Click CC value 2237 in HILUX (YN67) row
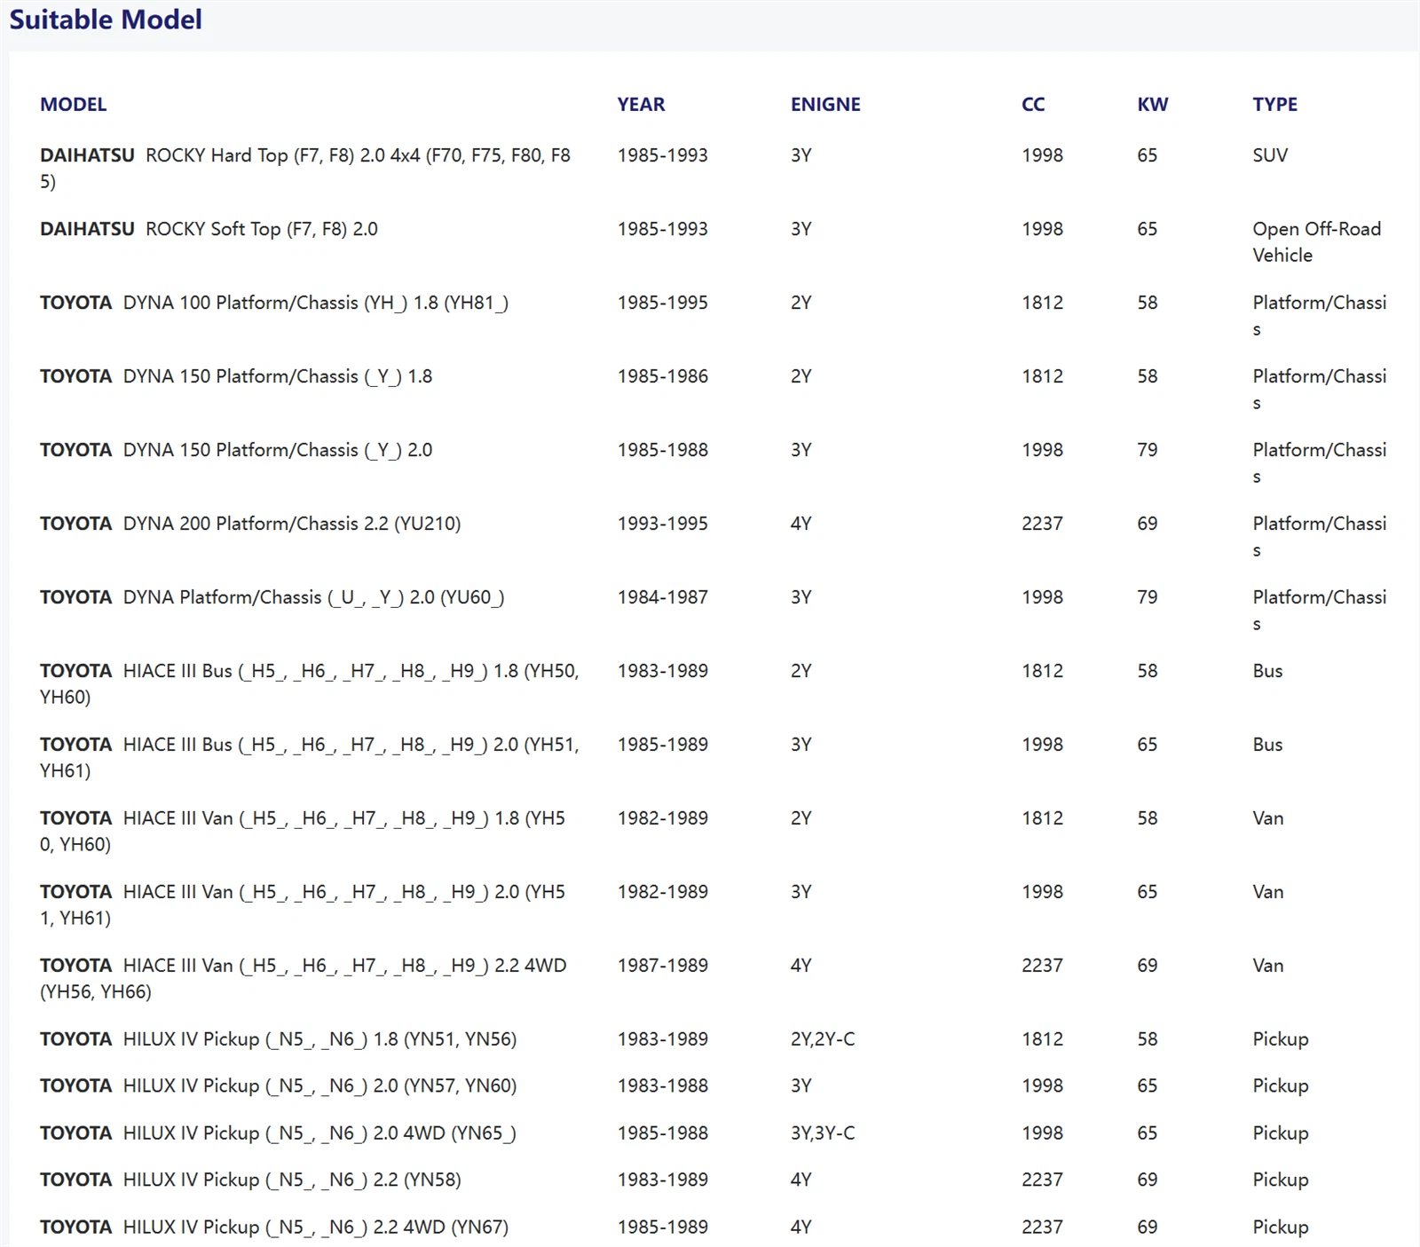This screenshot has width=1420, height=1247. [1042, 1227]
